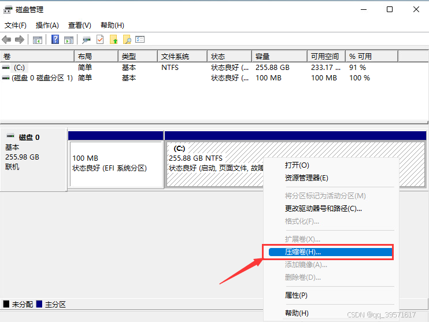429x322 pixels.
Task: Choose 打开(O) in the context menu
Action: click(x=331, y=165)
